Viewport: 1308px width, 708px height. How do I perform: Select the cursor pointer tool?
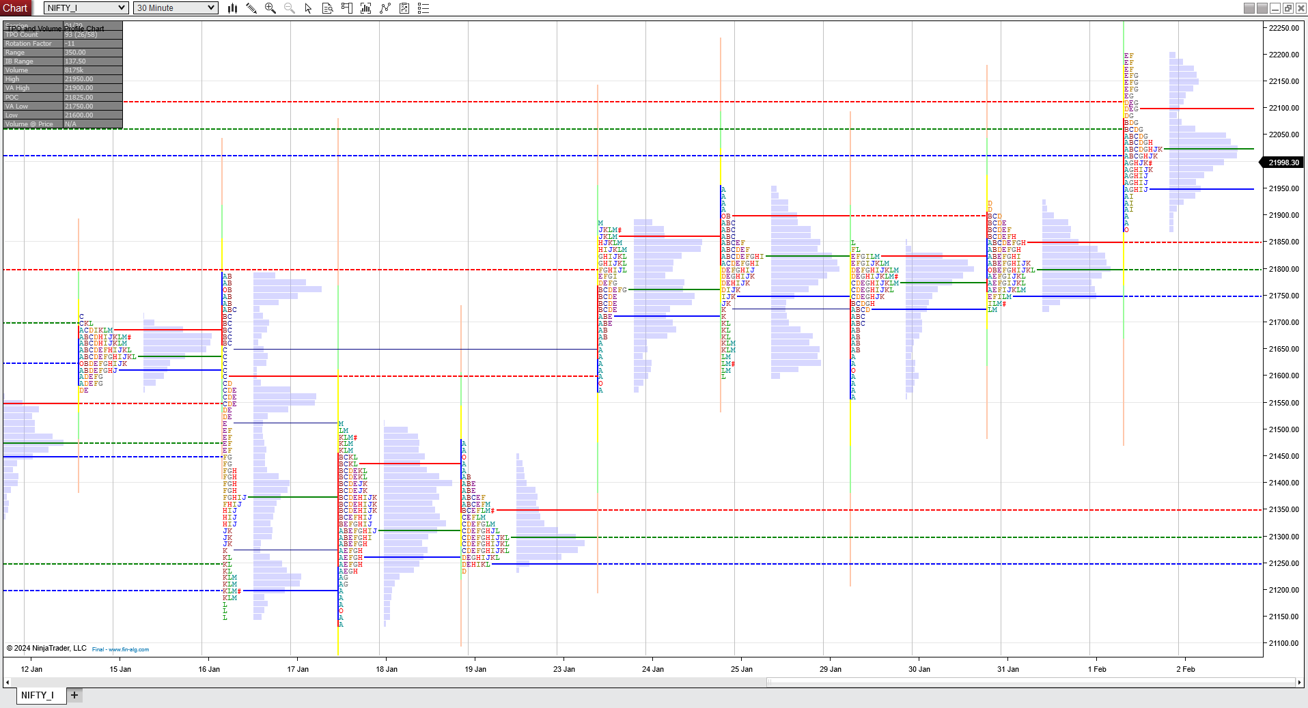click(x=308, y=8)
